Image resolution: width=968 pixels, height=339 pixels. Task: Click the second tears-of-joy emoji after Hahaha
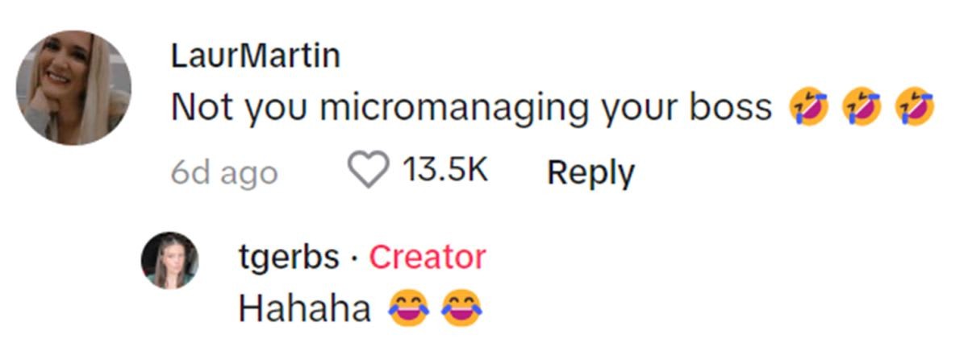click(x=462, y=309)
